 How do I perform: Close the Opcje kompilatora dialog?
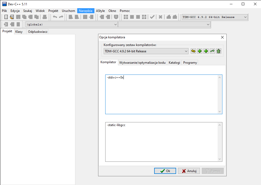[x=222, y=37]
